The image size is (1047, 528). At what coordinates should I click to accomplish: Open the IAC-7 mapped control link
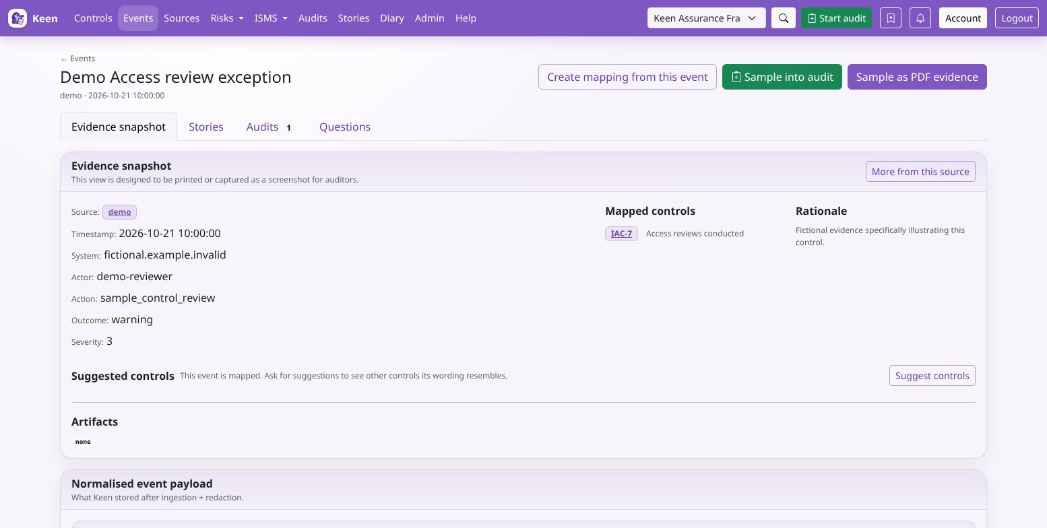point(621,234)
